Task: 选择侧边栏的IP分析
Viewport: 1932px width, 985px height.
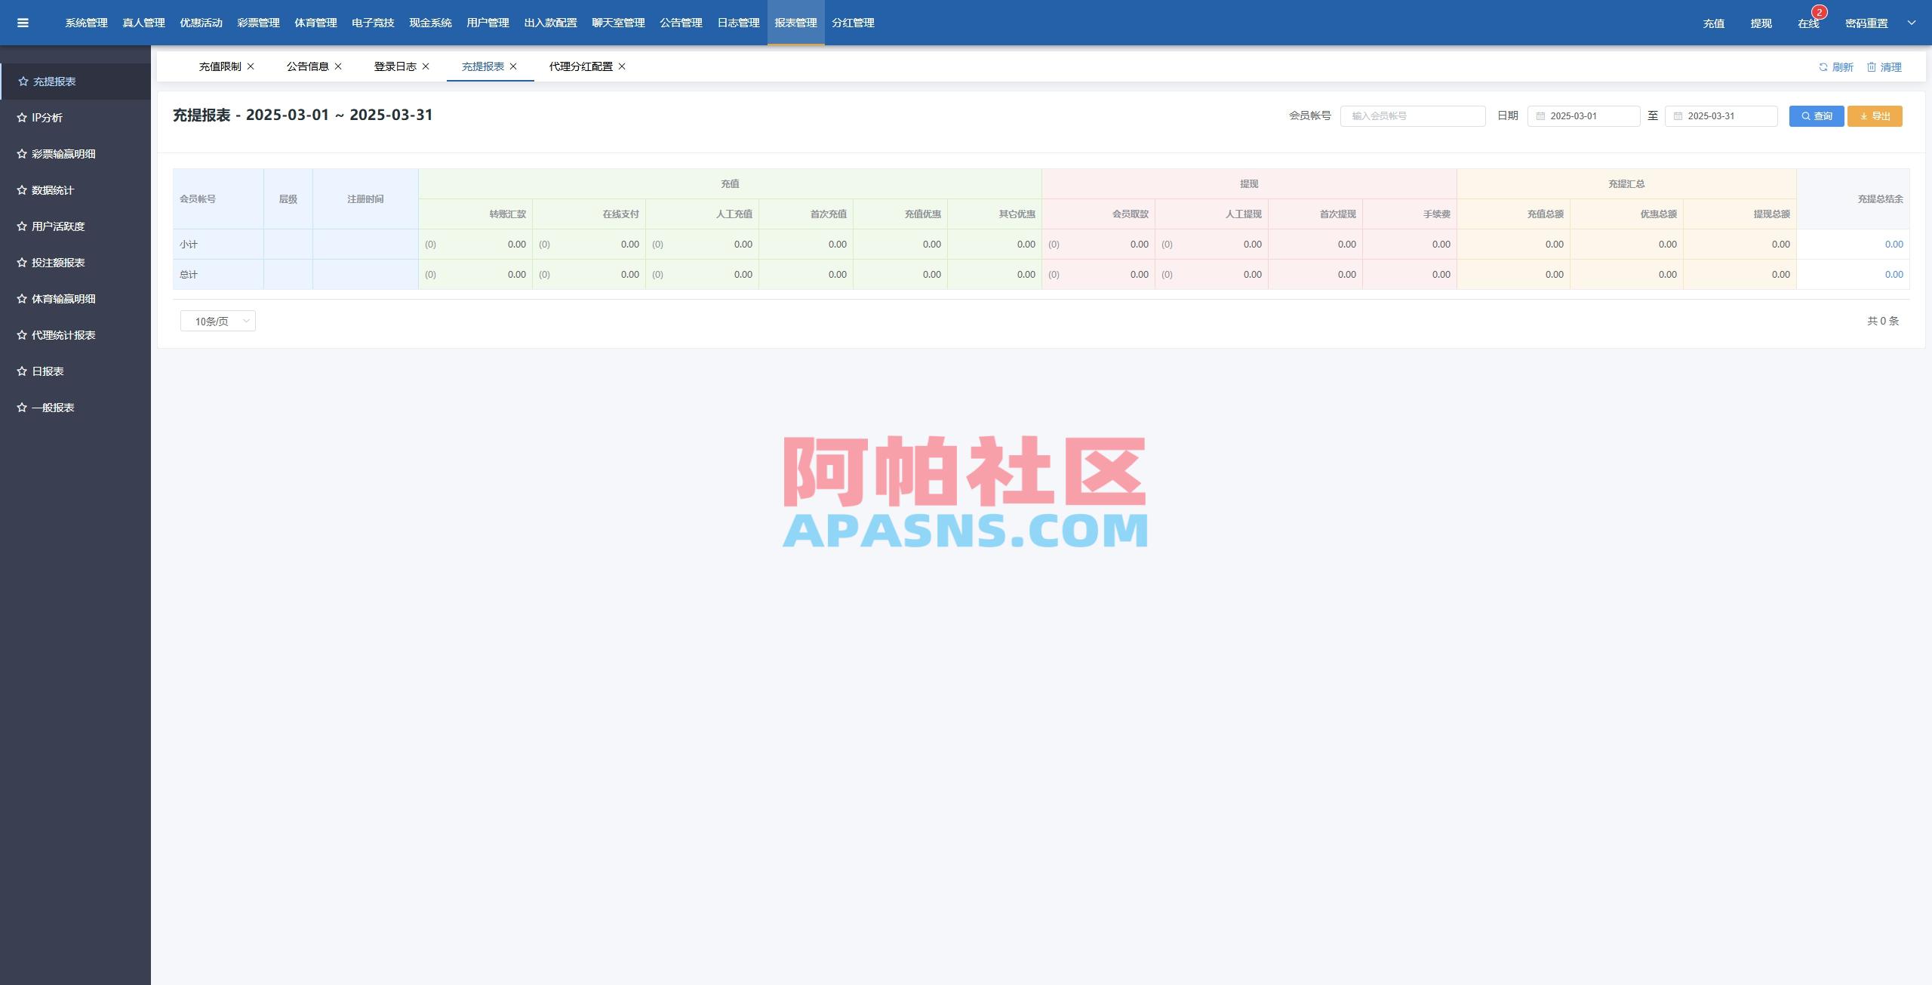Action: point(48,117)
